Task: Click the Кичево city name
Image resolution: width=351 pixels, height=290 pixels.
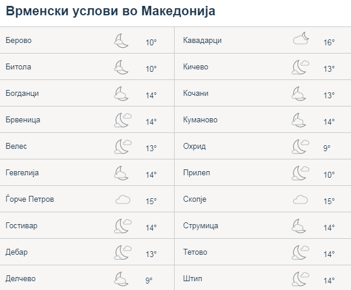Action: point(196,66)
